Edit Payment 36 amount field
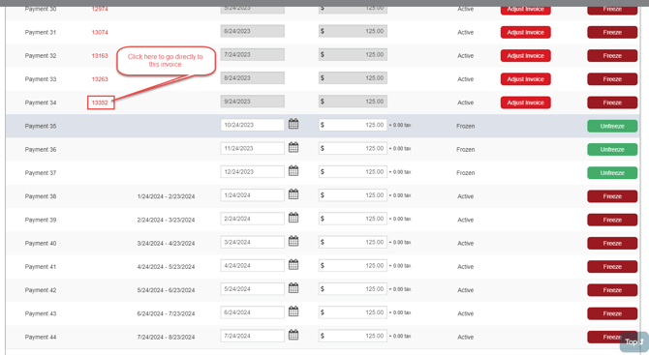649x355 pixels. tap(353, 148)
